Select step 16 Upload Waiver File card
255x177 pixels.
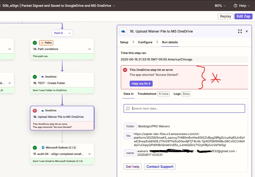click(x=62, y=118)
